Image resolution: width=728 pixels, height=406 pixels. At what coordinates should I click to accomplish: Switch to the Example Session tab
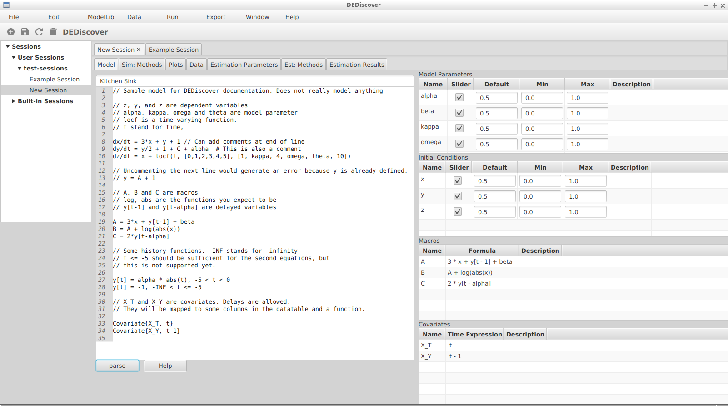[174, 50]
